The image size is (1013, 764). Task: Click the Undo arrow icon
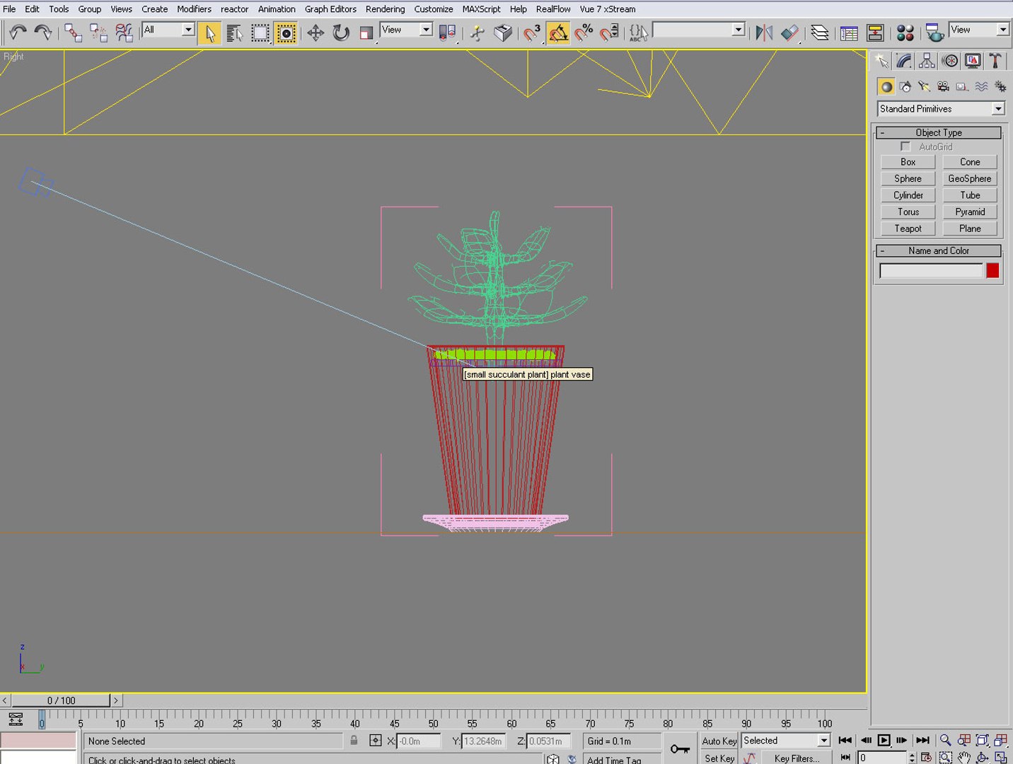click(18, 33)
